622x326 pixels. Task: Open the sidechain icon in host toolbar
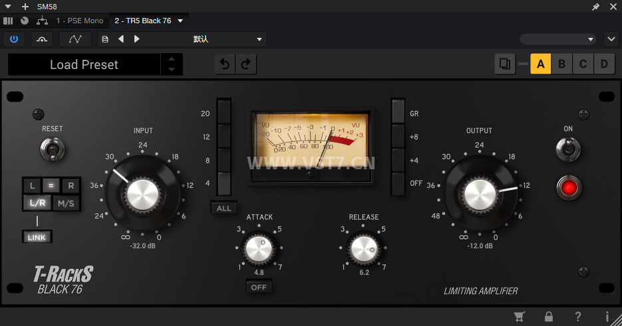[x=42, y=39]
